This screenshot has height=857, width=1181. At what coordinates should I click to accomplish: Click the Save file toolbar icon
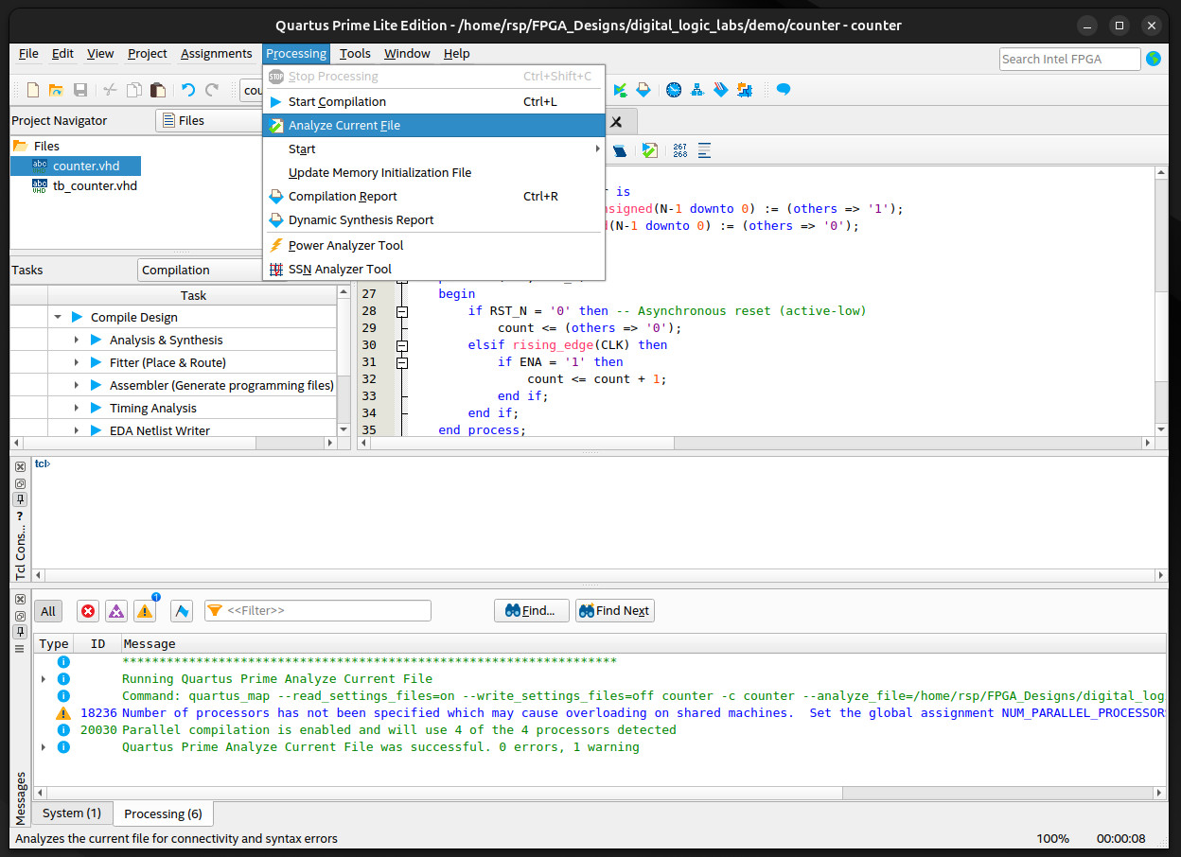(80, 90)
